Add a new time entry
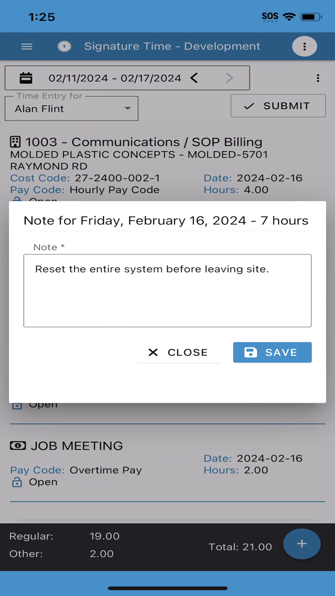The image size is (335, 596). click(x=301, y=544)
